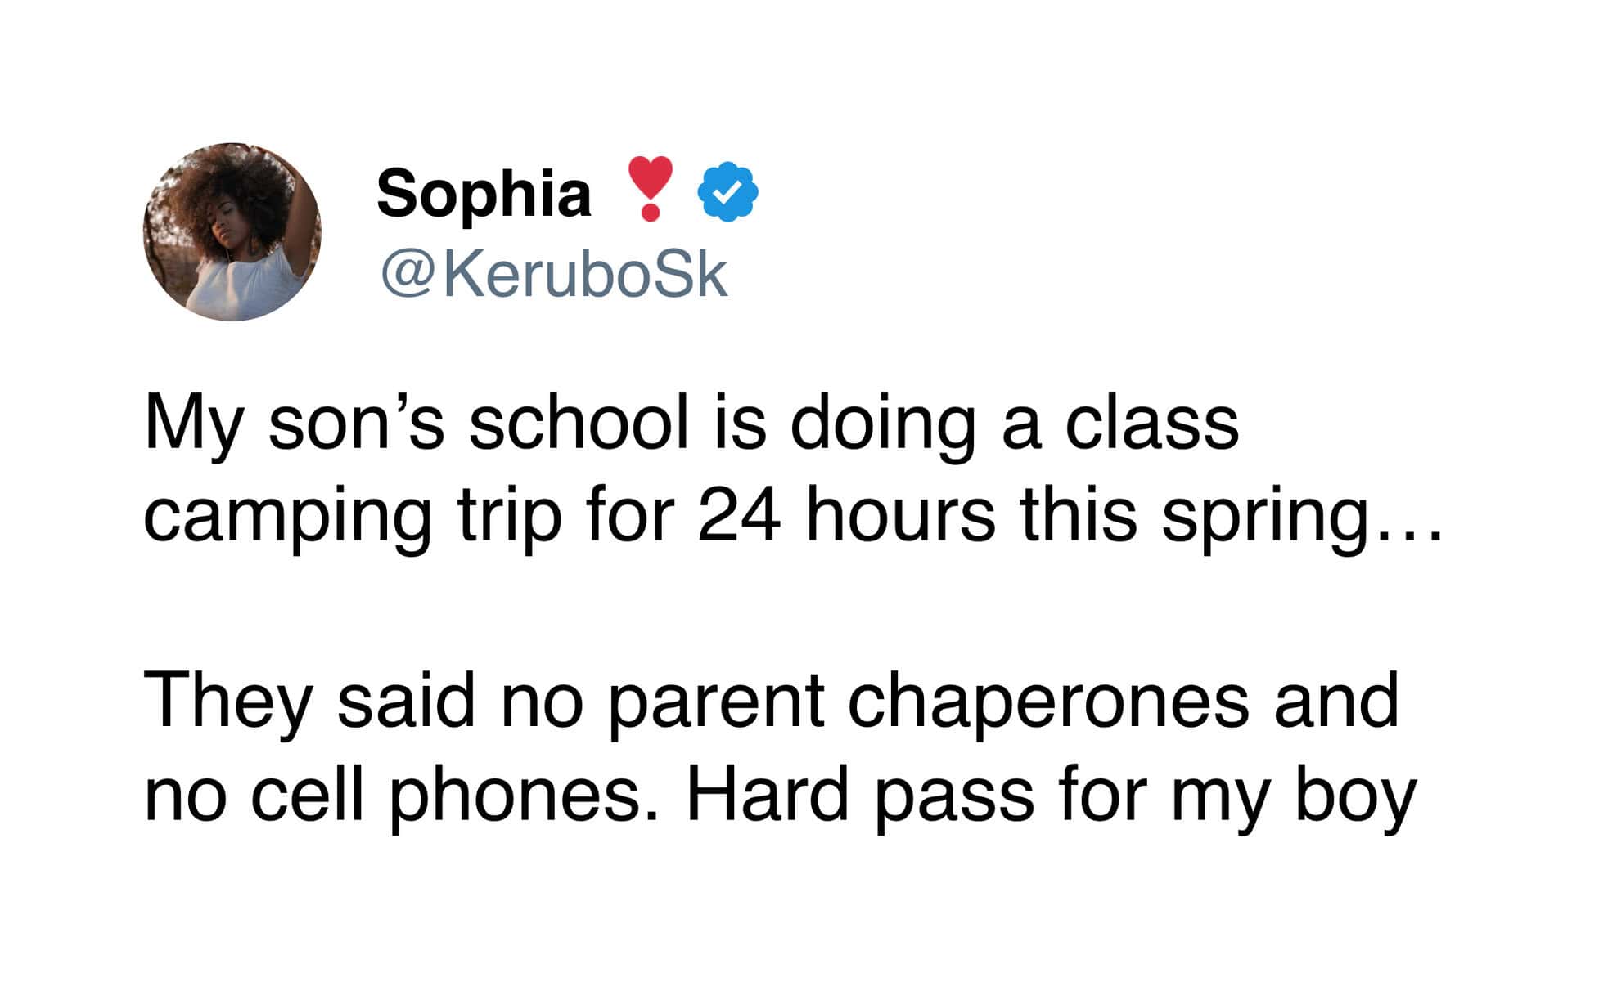This screenshot has width=1608, height=982.
Task: Click the number "24" in the tweet
Action: tap(738, 515)
